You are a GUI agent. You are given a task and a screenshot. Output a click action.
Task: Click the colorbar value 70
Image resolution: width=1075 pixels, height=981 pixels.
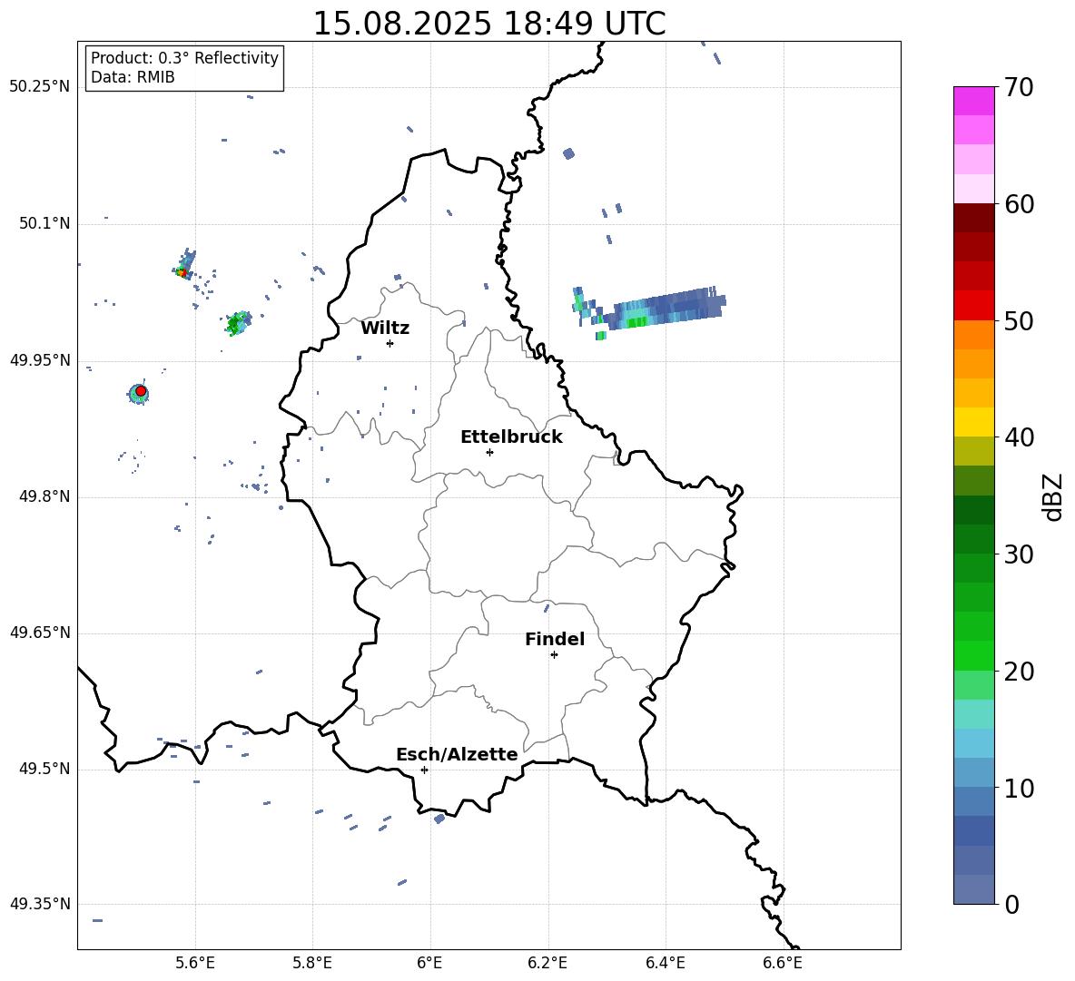pyautogui.click(x=1019, y=88)
